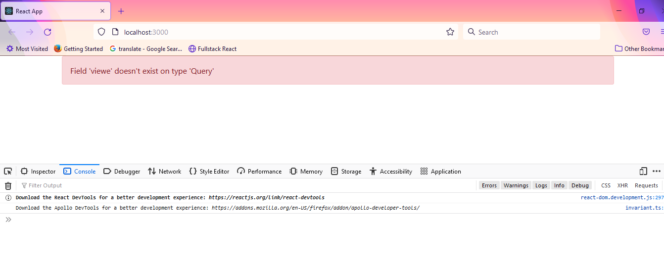Click the browser back arrow
Viewport: 664px width, 267px height.
click(x=12, y=32)
